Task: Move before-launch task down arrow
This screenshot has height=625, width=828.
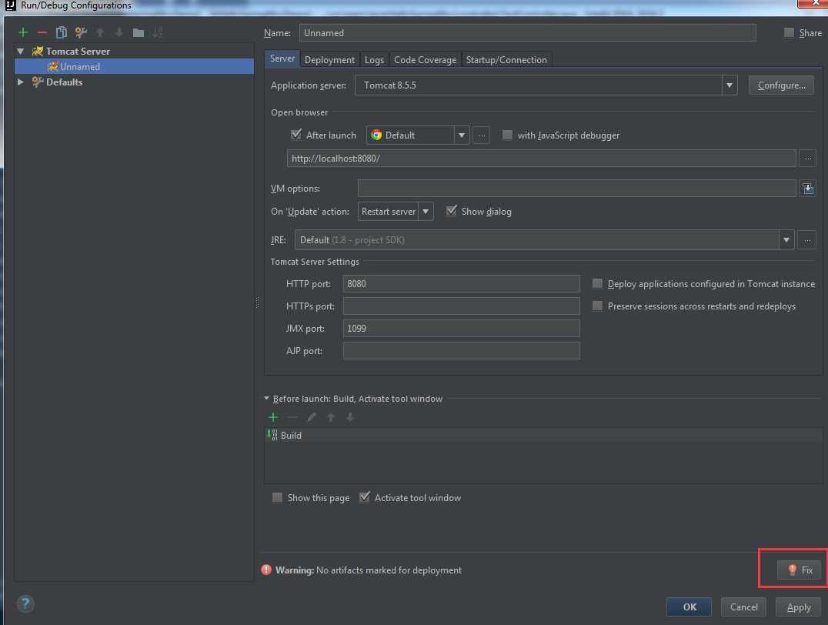Action: coord(349,417)
